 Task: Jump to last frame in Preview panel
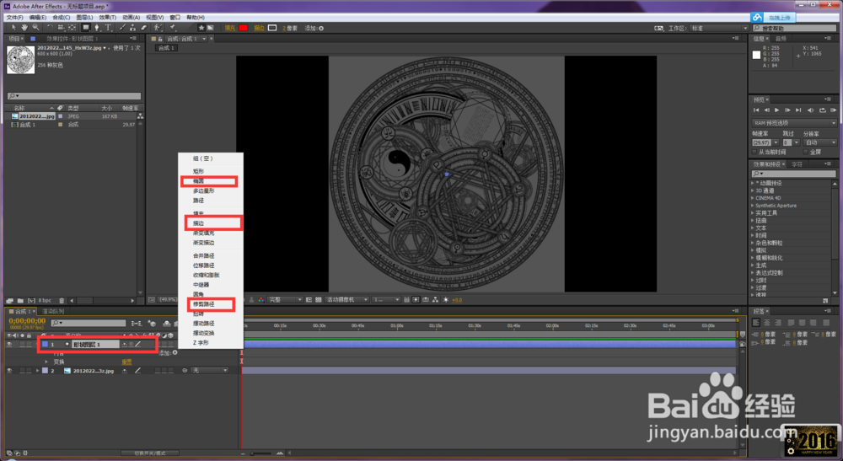coord(799,110)
